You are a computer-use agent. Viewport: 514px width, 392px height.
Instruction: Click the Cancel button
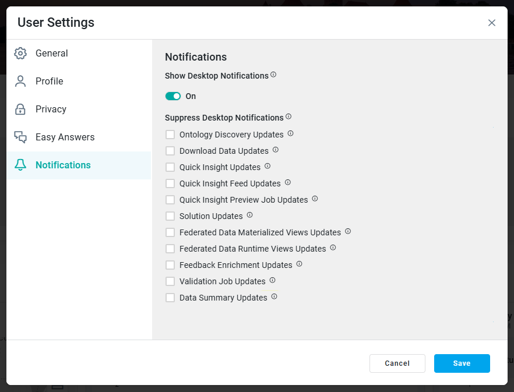(397, 363)
